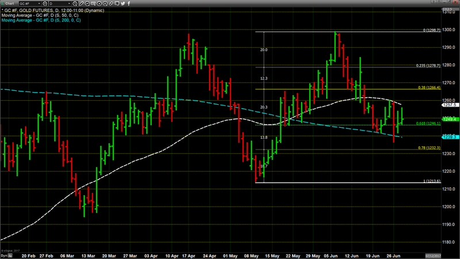The height and width of the screenshot is (259, 460).
Task: Select the 50-period Moving Average label
Action: pos(40,16)
